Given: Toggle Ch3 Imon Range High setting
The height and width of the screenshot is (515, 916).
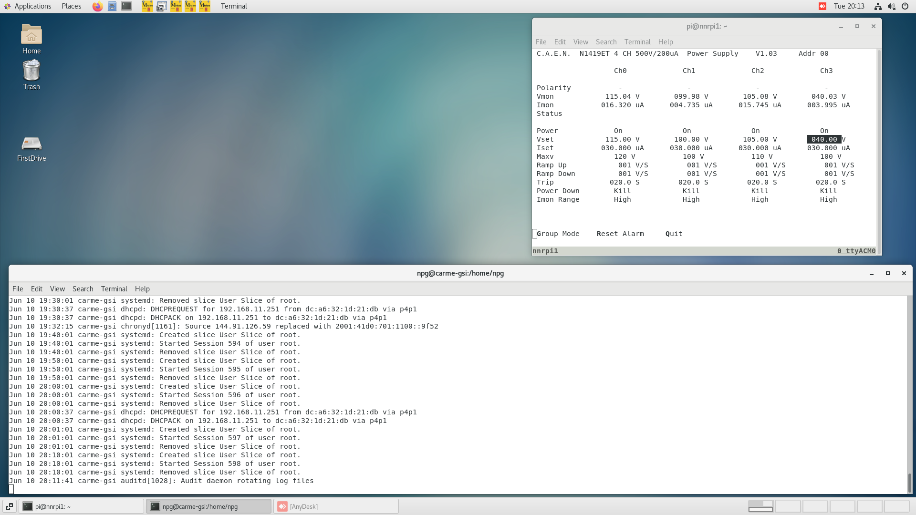Looking at the screenshot, I should pos(828,199).
